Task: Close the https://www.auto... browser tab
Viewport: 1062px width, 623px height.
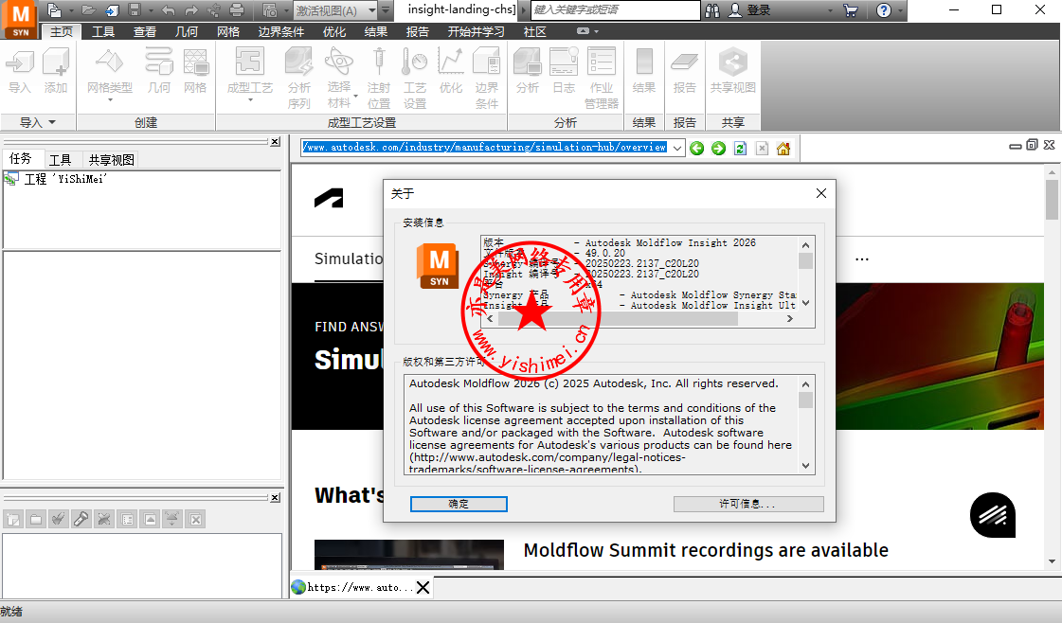Action: tap(423, 587)
